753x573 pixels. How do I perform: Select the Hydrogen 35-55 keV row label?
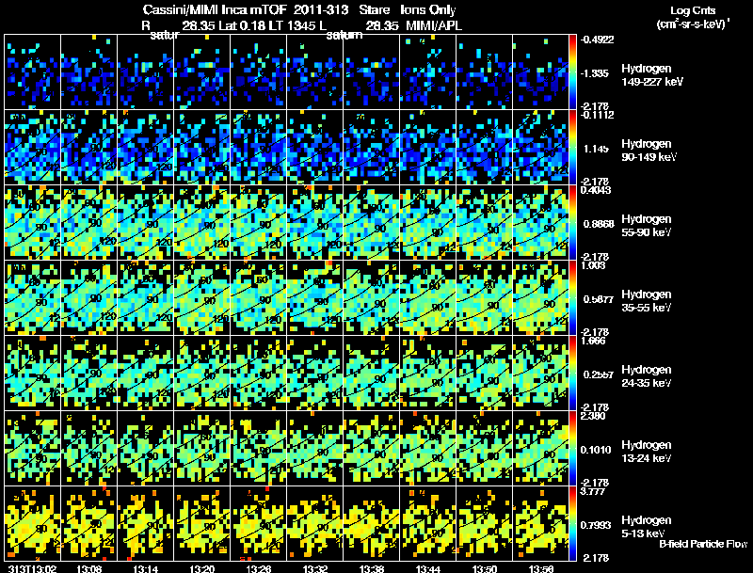[x=647, y=301]
